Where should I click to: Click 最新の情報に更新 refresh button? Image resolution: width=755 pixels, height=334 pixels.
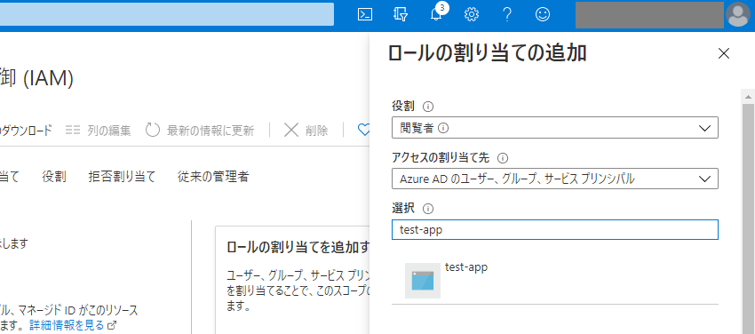200,130
